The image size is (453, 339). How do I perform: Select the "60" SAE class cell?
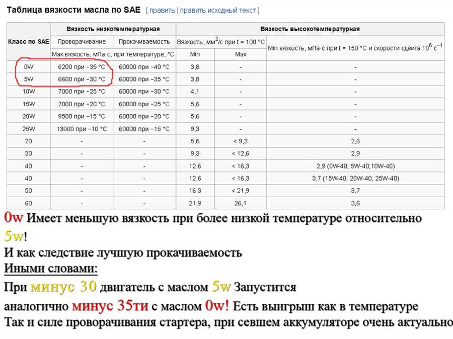coord(29,203)
